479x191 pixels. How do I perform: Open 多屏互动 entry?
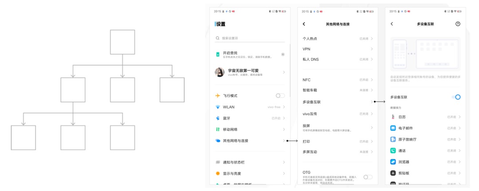pyautogui.click(x=338, y=152)
